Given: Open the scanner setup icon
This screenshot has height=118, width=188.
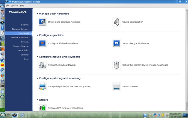Looking at the screenshot, I should (116, 86).
